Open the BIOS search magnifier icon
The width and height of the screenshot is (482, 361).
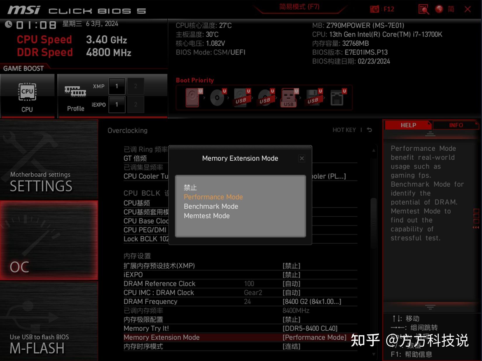[x=423, y=9]
